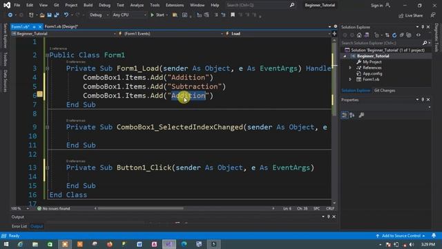Click the Properties Categorized view icon
This screenshot has width=442, height=249.
(x=345, y=116)
